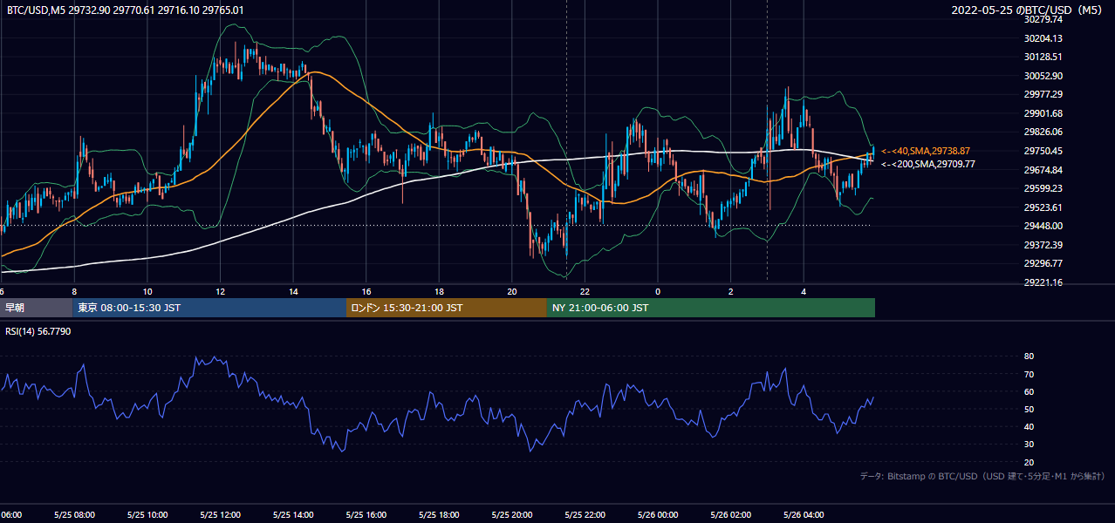Click RSI scale level 60
Image resolution: width=1115 pixels, height=523 pixels.
click(x=1029, y=391)
